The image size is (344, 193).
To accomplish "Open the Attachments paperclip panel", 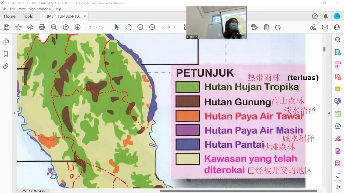I will (6, 66).
